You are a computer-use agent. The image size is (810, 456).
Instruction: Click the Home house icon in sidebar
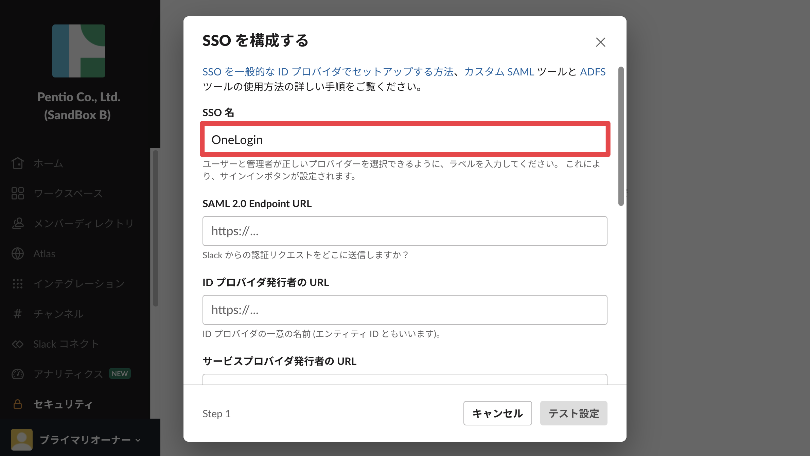pos(18,163)
